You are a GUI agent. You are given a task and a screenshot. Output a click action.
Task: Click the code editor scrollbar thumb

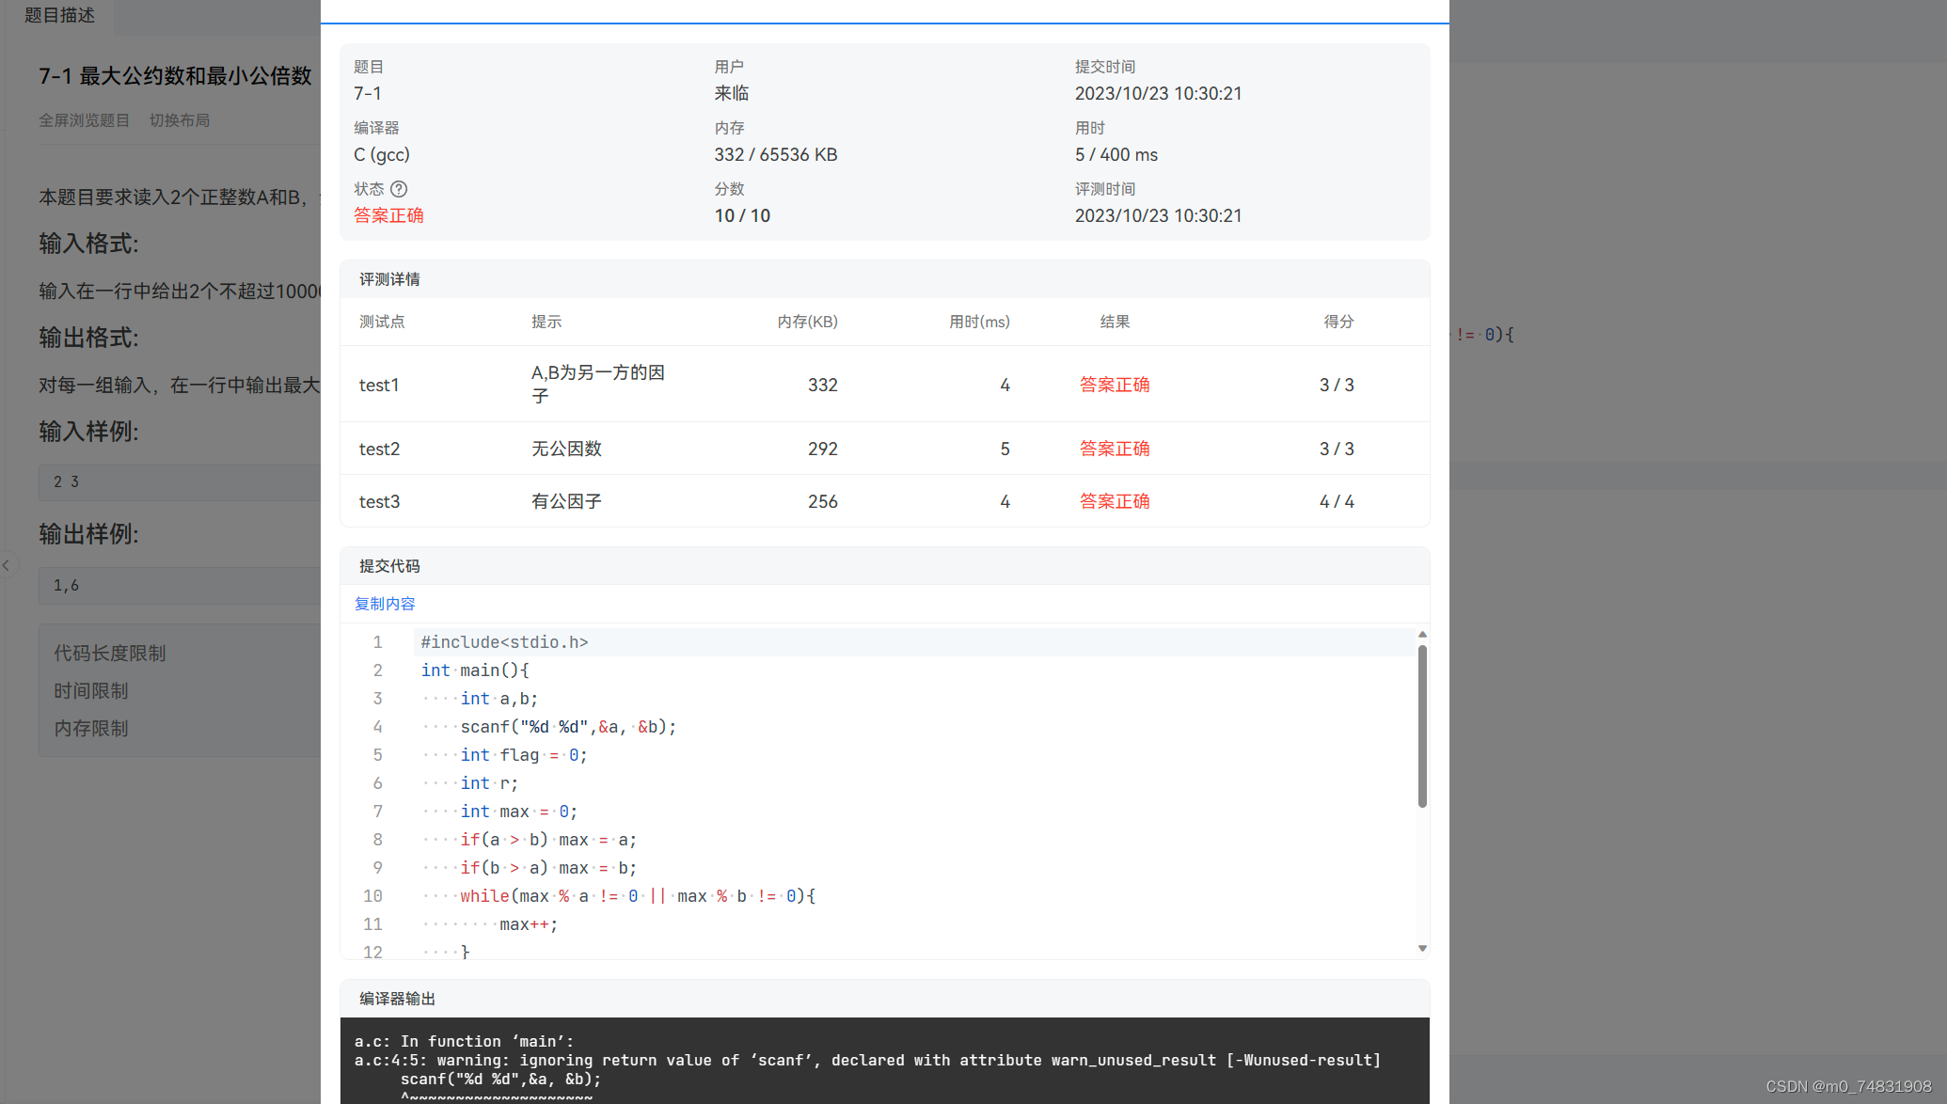pos(1422,724)
